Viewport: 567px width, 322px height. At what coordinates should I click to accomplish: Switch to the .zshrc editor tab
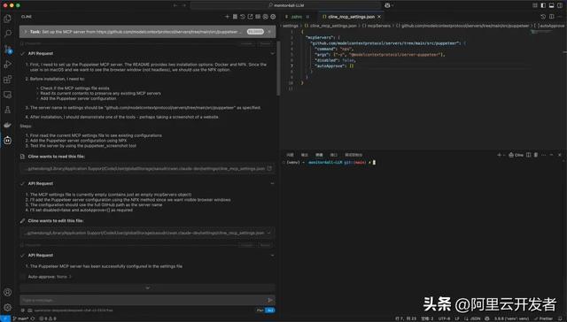point(297,17)
